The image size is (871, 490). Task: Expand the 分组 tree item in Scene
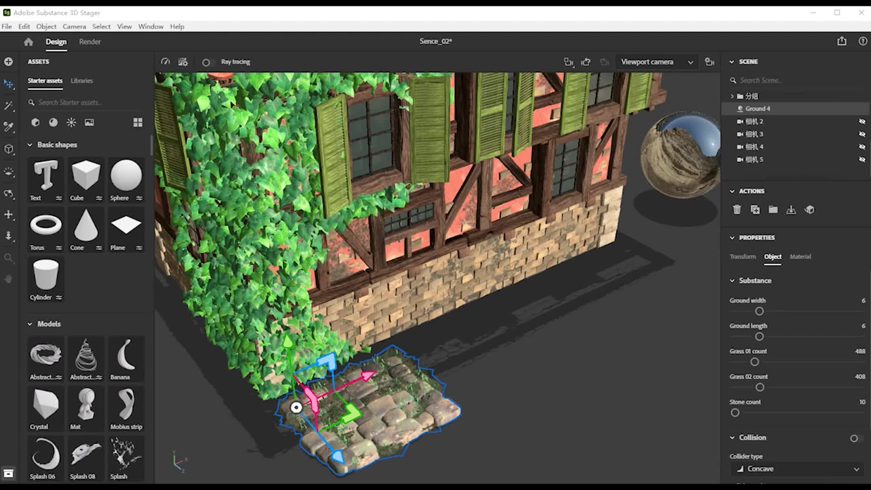[x=732, y=96]
